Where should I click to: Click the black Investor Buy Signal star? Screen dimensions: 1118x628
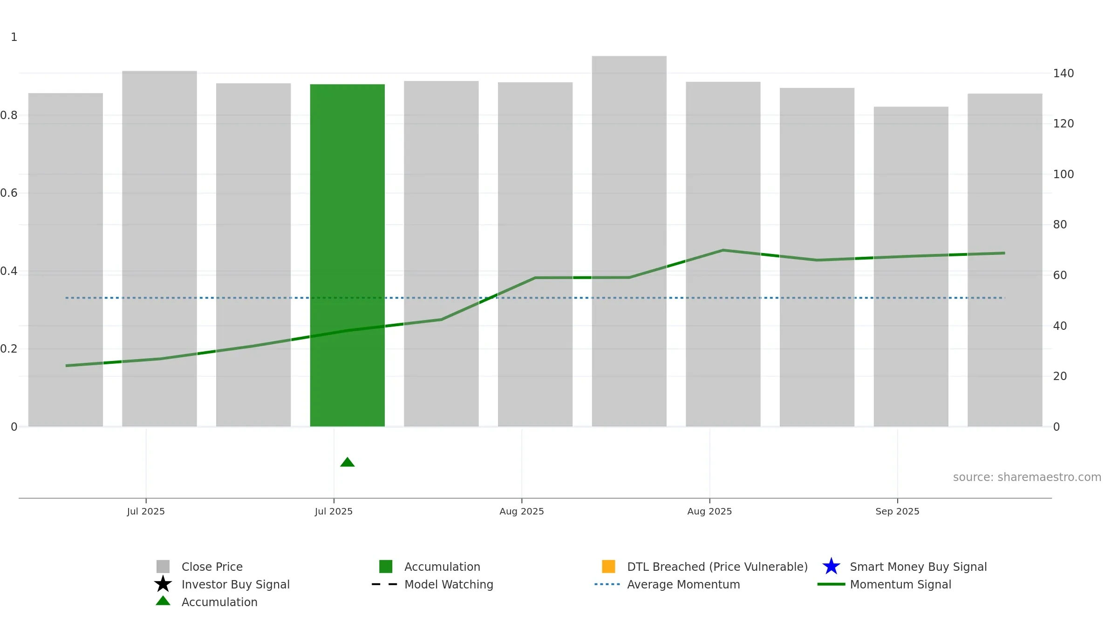pos(163,584)
